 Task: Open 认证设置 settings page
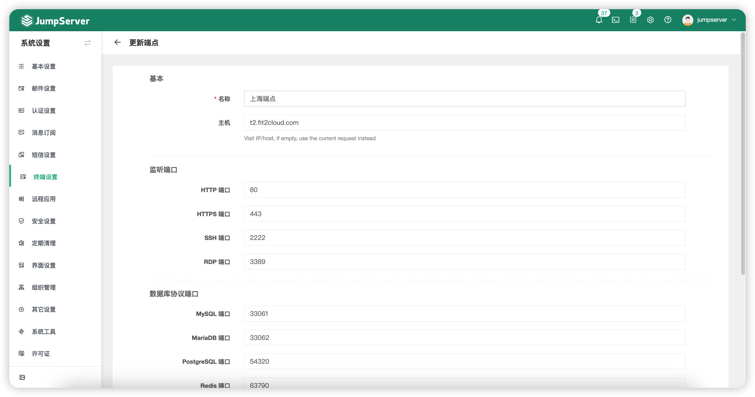click(x=44, y=111)
